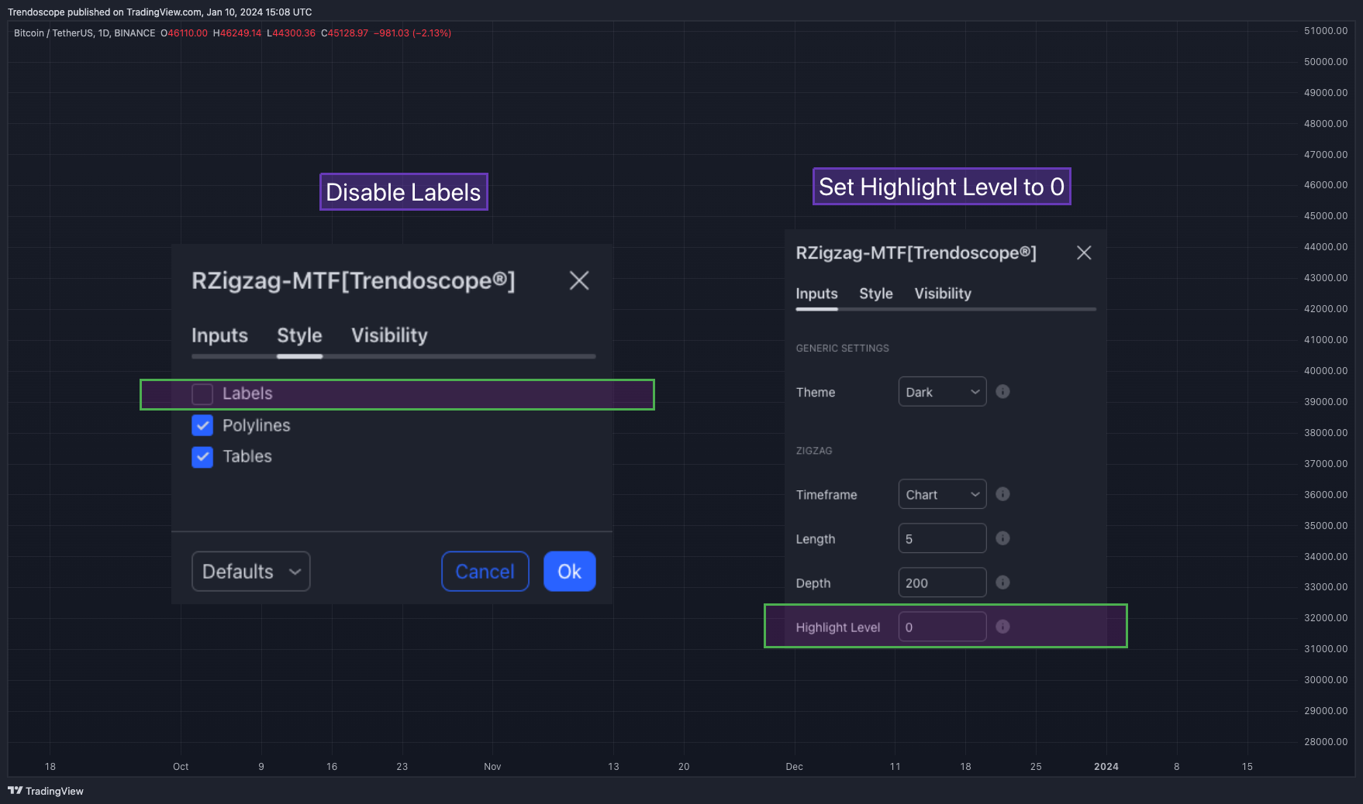This screenshot has width=1363, height=804.
Task: Click the 45000.00 price axis label
Action: [1326, 216]
